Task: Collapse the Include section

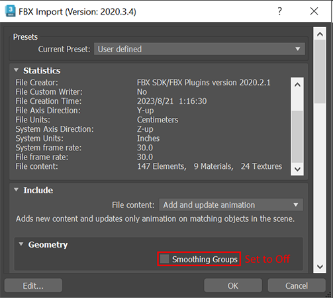Action: (16, 189)
